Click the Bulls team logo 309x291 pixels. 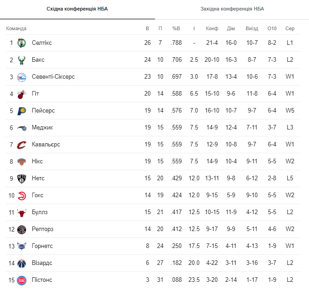22,212
